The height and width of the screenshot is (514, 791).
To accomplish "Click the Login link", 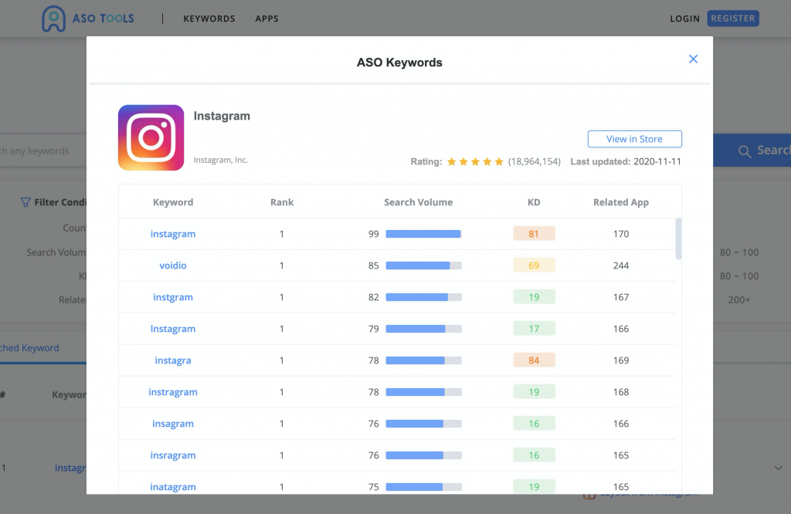I will 684,19.
